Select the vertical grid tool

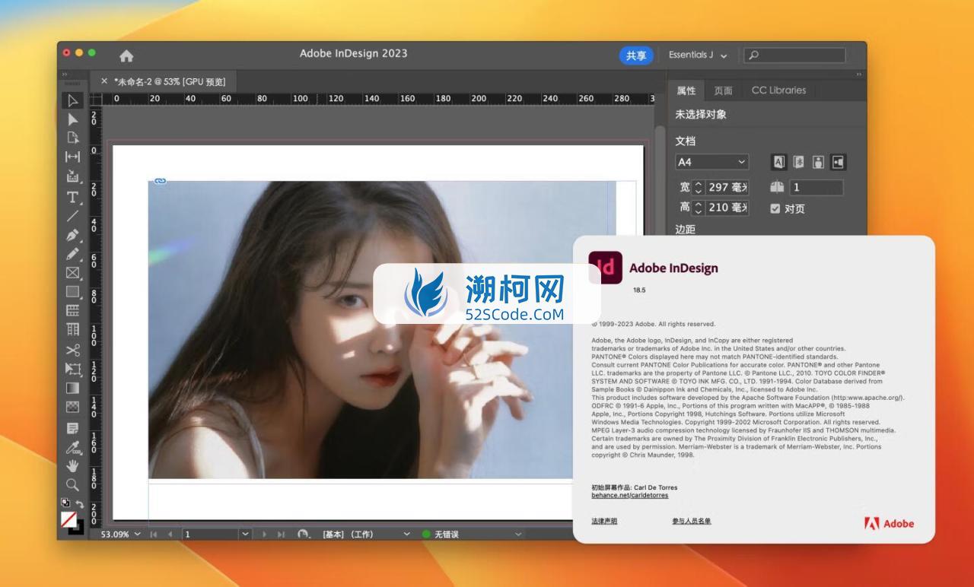pos(72,329)
